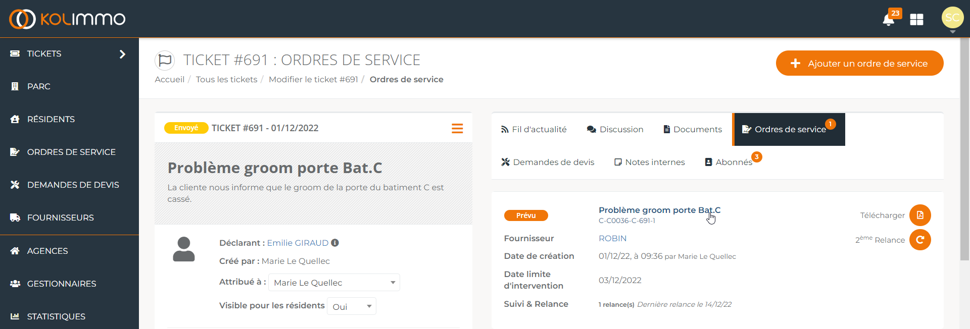Open the Documents tab
The image size is (970, 329).
click(x=693, y=130)
